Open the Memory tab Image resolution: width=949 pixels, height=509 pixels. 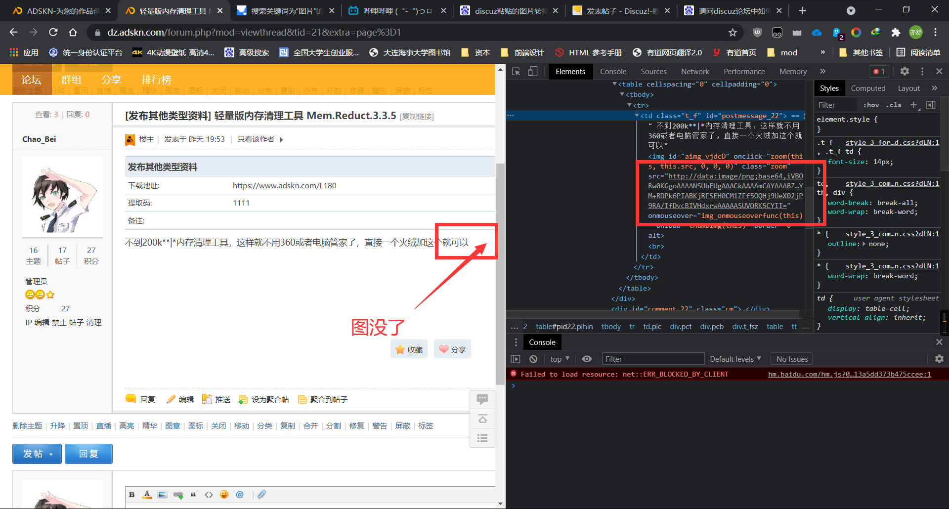click(793, 72)
